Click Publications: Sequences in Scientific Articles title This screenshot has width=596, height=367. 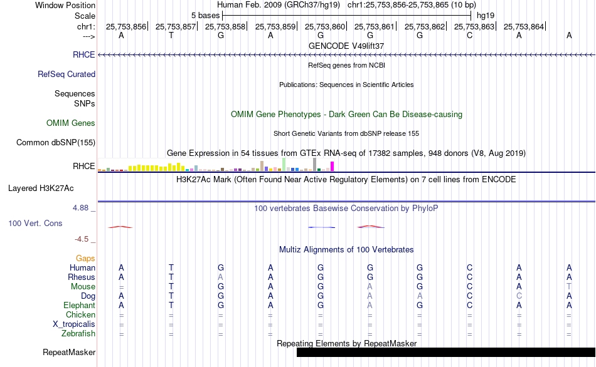coord(346,85)
